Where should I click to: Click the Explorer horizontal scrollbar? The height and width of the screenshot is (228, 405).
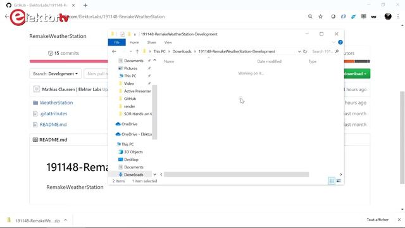tap(236, 175)
